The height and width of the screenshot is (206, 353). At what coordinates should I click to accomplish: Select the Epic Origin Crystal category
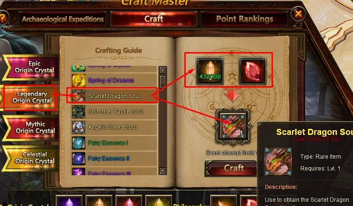(x=32, y=67)
